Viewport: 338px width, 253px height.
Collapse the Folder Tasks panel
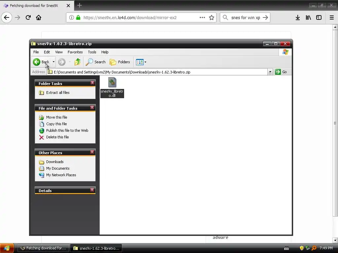(x=92, y=83)
